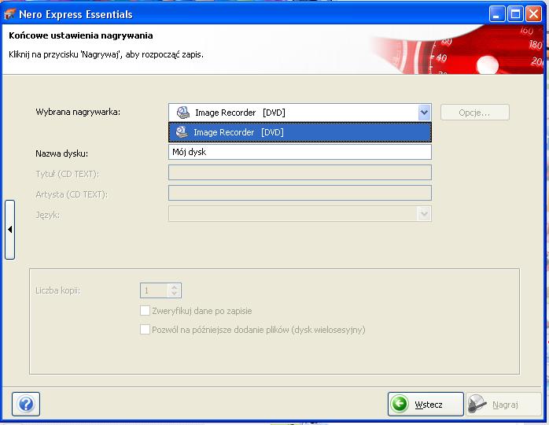Click the Image Recorder drive icon in combo box
549x425 pixels.
click(x=182, y=113)
